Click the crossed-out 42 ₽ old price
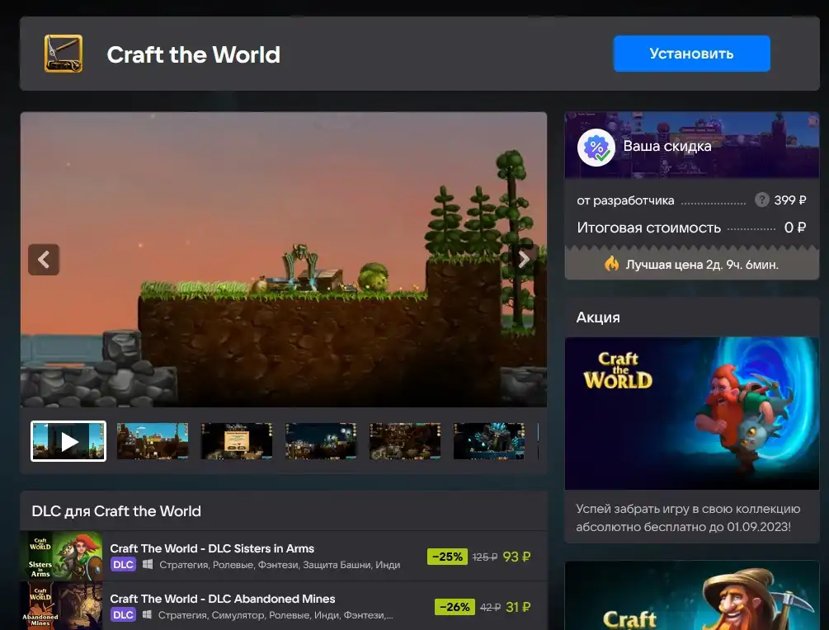Image resolution: width=829 pixels, height=630 pixels. (490, 607)
